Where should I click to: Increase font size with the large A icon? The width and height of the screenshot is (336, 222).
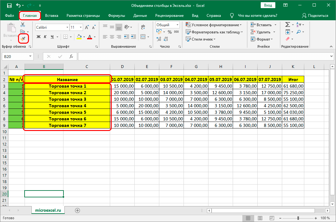[87, 27]
